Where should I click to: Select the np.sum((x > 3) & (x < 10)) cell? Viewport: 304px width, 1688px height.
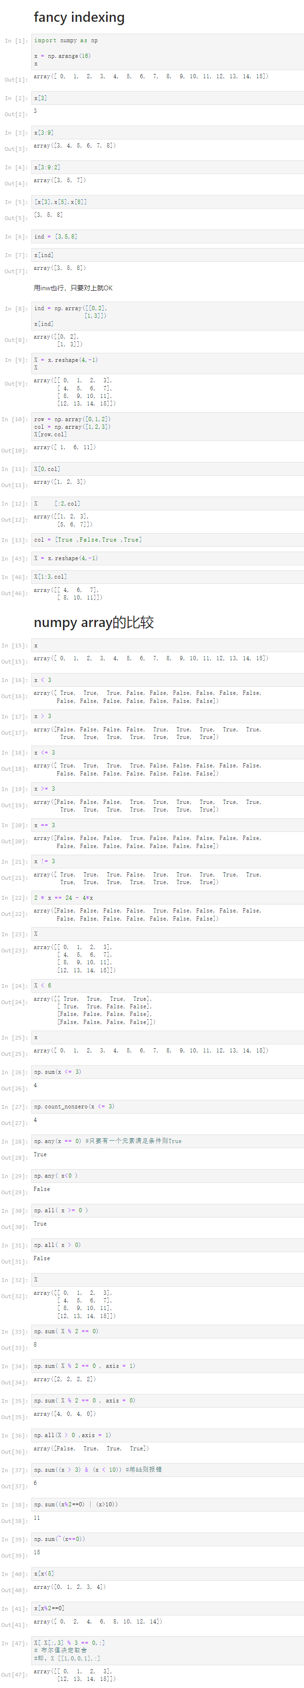(167, 1470)
